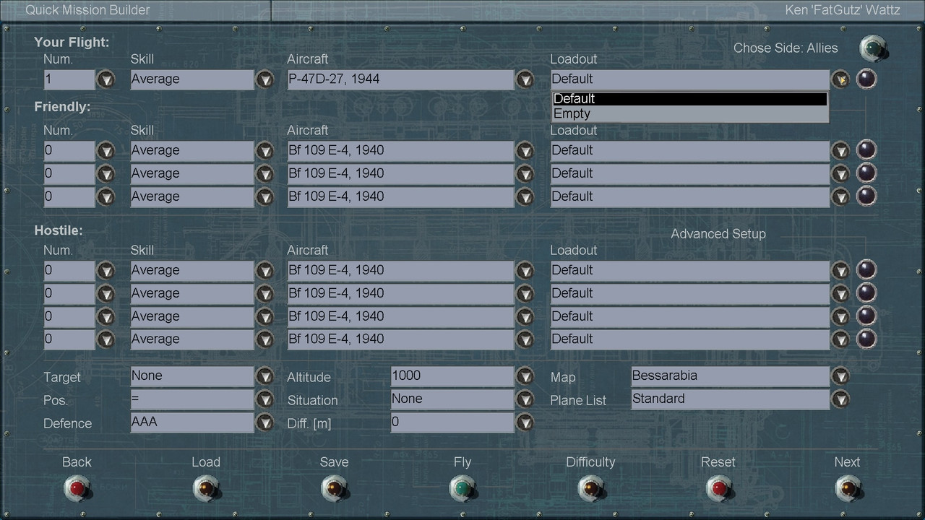The width and height of the screenshot is (925, 520).
Task: Select Empty in open loadout list
Action: click(689, 113)
